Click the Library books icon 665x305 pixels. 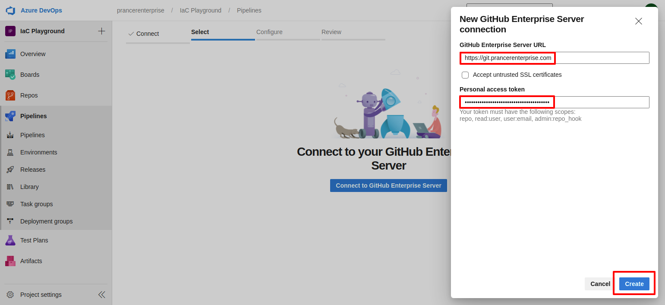10,187
